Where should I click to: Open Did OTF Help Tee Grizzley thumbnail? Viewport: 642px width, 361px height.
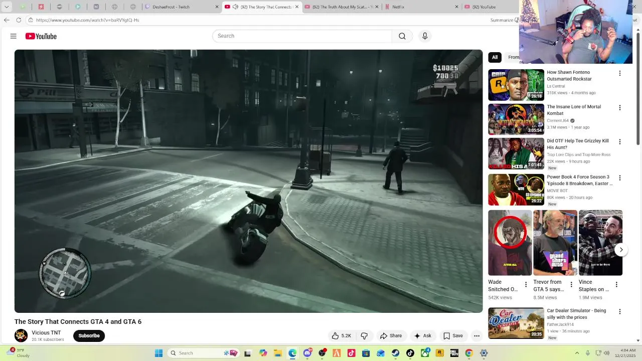(516, 154)
